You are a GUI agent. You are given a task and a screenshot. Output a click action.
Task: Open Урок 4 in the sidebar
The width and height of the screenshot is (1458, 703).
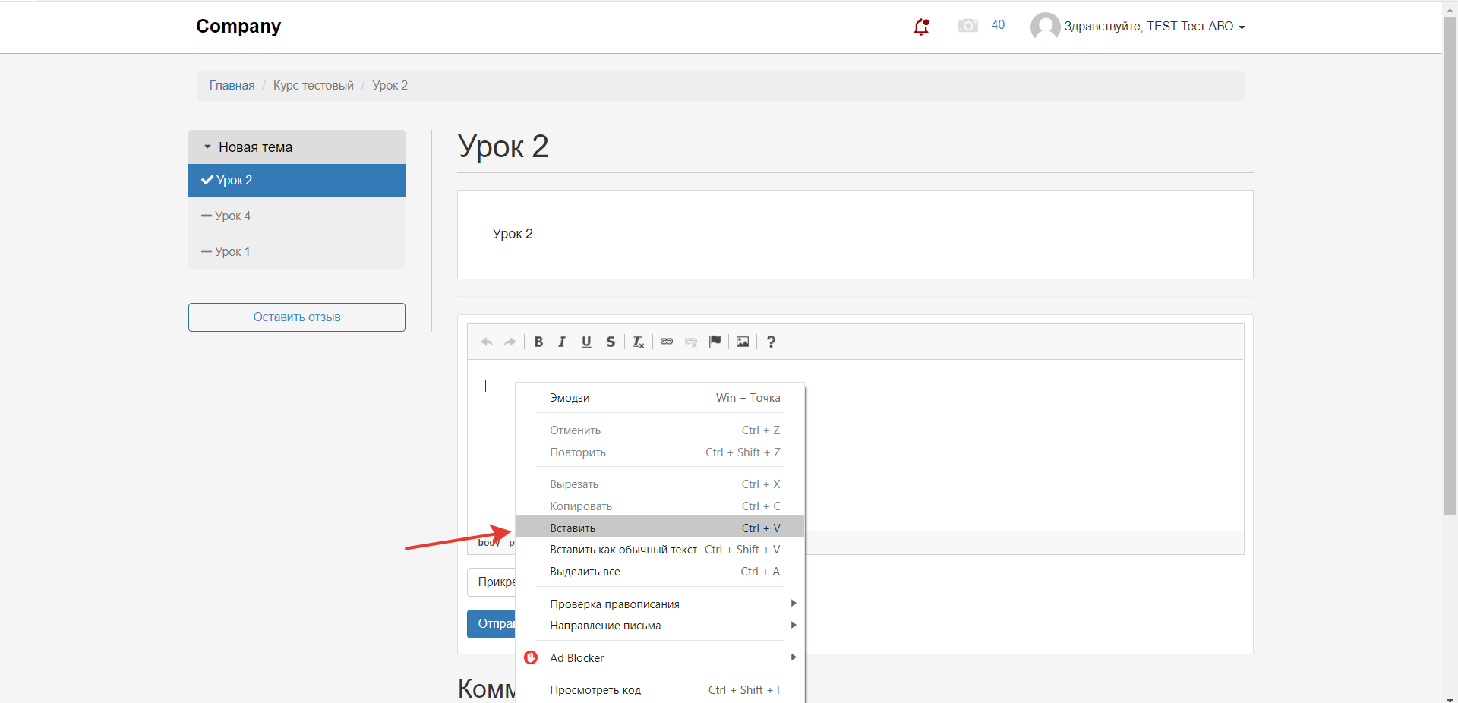(x=232, y=216)
